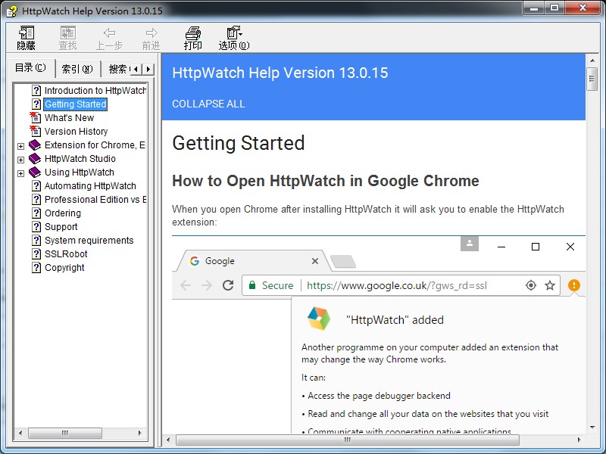
Task: Click the question-mark icon beside SSLRobot
Action: pyautogui.click(x=35, y=253)
